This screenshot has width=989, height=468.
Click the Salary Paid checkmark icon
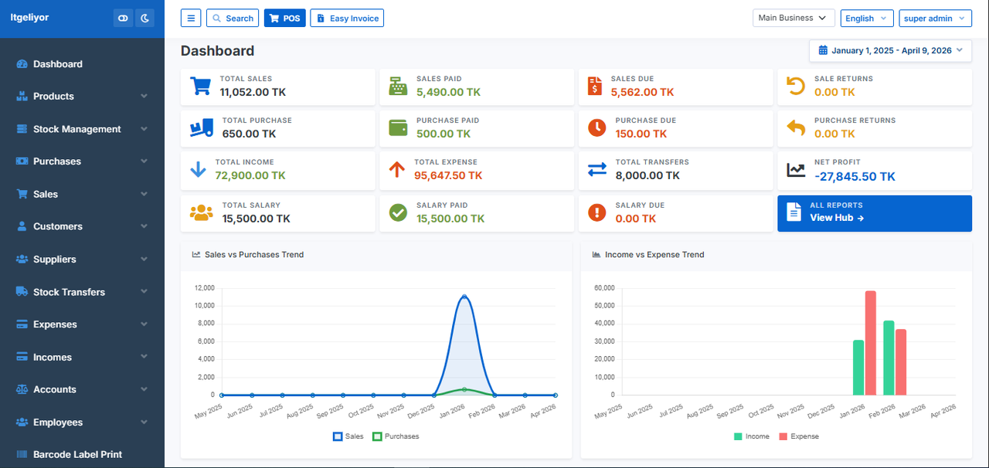(398, 212)
